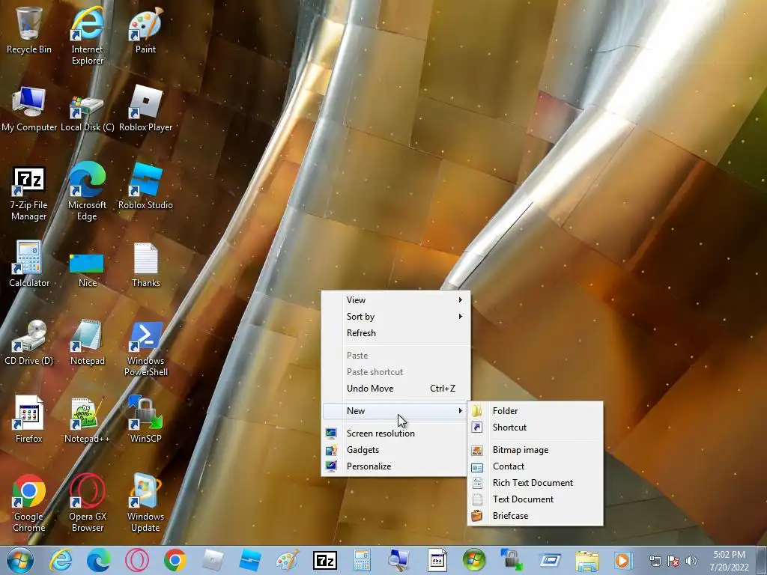
Task: Expand the Sort by submenu
Action: 395,317
